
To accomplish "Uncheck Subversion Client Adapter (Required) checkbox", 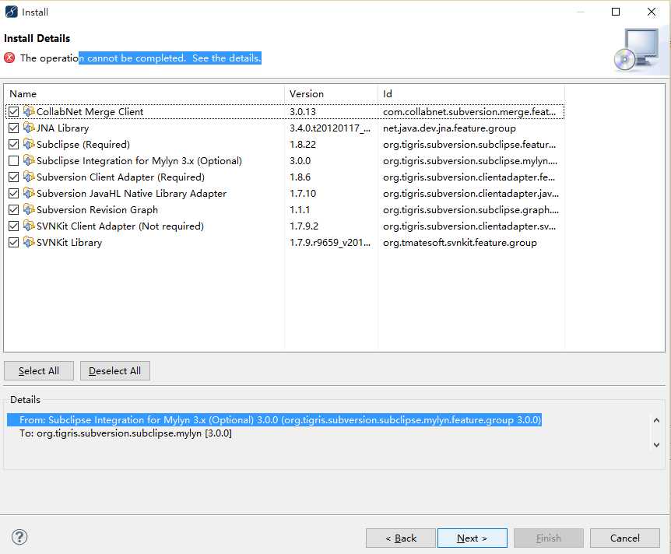I will coord(14,177).
